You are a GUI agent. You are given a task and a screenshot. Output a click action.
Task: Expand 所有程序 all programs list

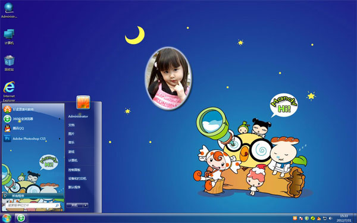33,196
